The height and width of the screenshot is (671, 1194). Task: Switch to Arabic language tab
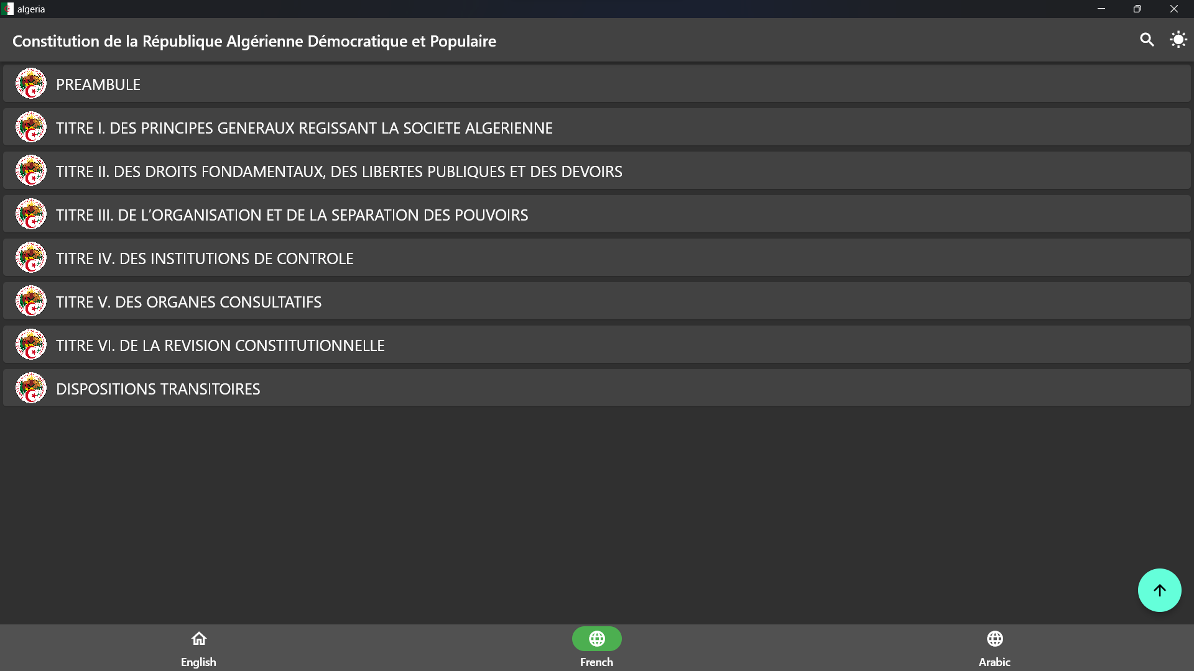[994, 647]
